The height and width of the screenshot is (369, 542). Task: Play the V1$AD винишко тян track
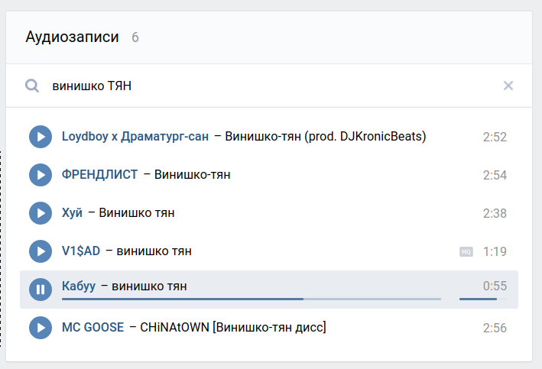coord(41,251)
